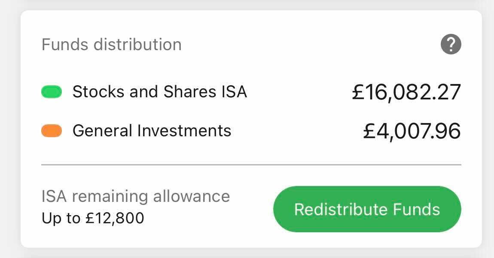Click the £16,082.27 ISA balance
494x258 pixels.
click(406, 93)
